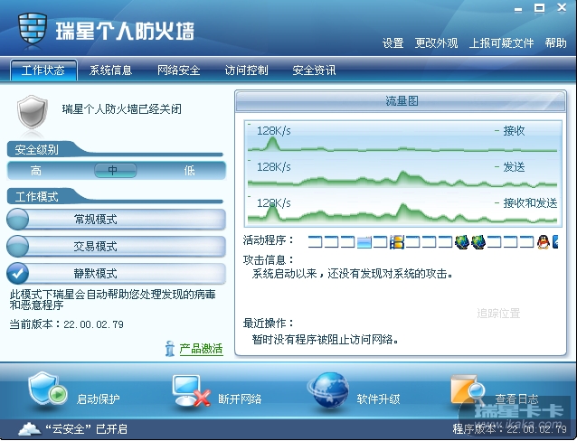Image resolution: width=577 pixels, height=441 pixels.
Task: Click the 接收和发送 combined traffic graph
Action: 402,210
